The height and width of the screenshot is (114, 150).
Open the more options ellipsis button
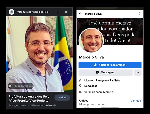138,72
